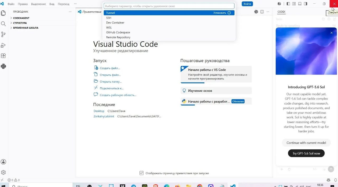Close the GPT-5.6 Sol announcement card

[x=331, y=33]
